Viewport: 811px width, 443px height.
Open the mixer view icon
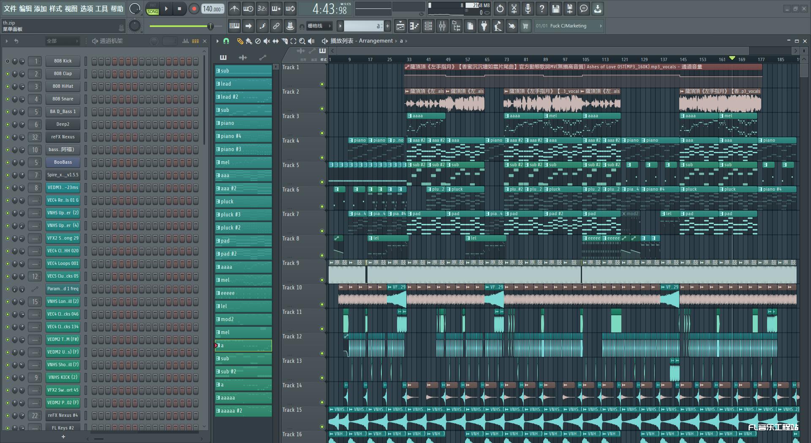pos(442,26)
